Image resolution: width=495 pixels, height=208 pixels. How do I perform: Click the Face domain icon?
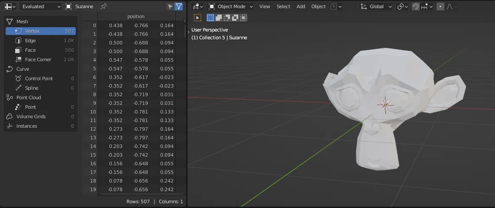click(19, 50)
